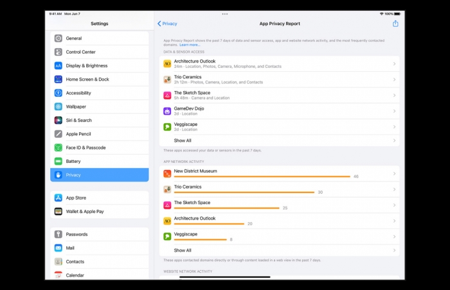Tap the New District Museum app icon
This screenshot has width=450, height=290.
pyautogui.click(x=167, y=174)
